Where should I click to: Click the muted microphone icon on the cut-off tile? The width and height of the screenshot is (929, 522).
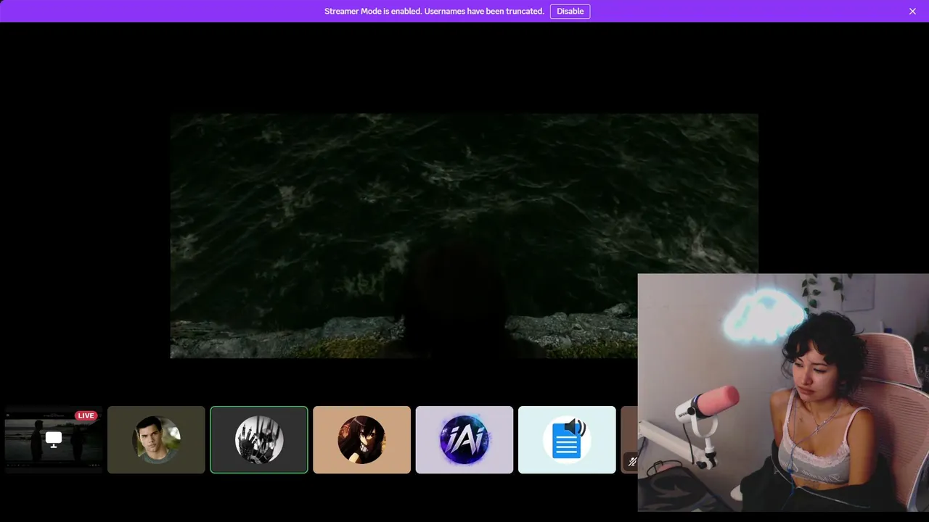pyautogui.click(x=632, y=461)
